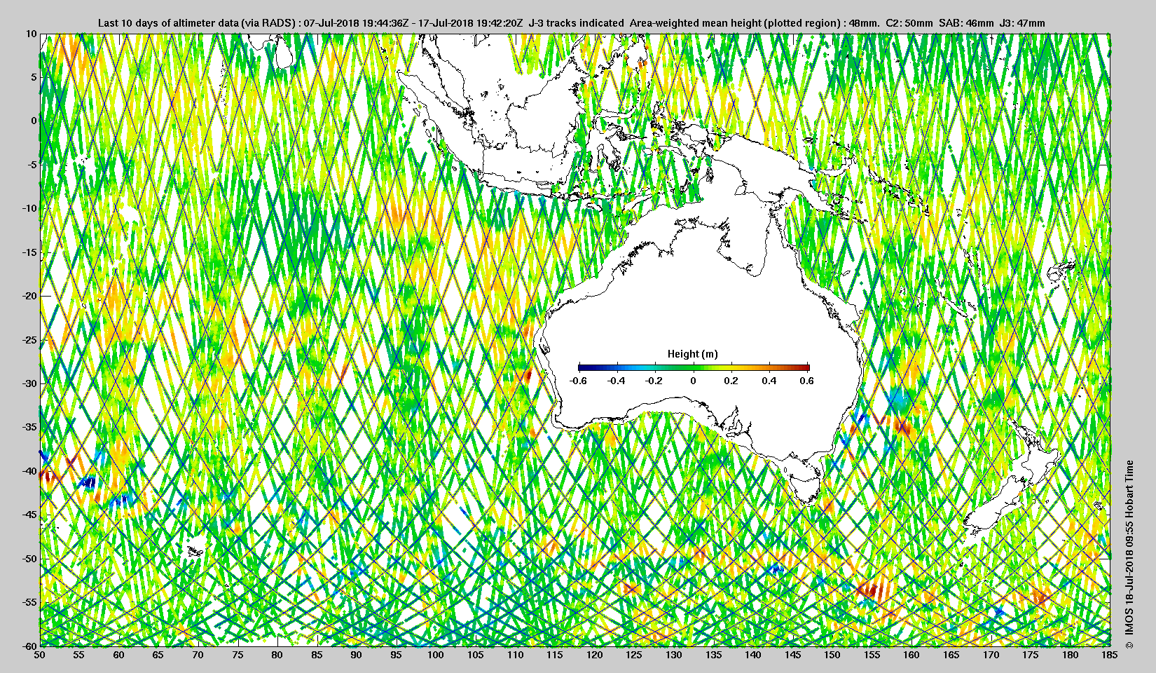This screenshot has width=1156, height=673.
Task: Click x-axis longitude label 185
Action: pyautogui.click(x=1110, y=655)
